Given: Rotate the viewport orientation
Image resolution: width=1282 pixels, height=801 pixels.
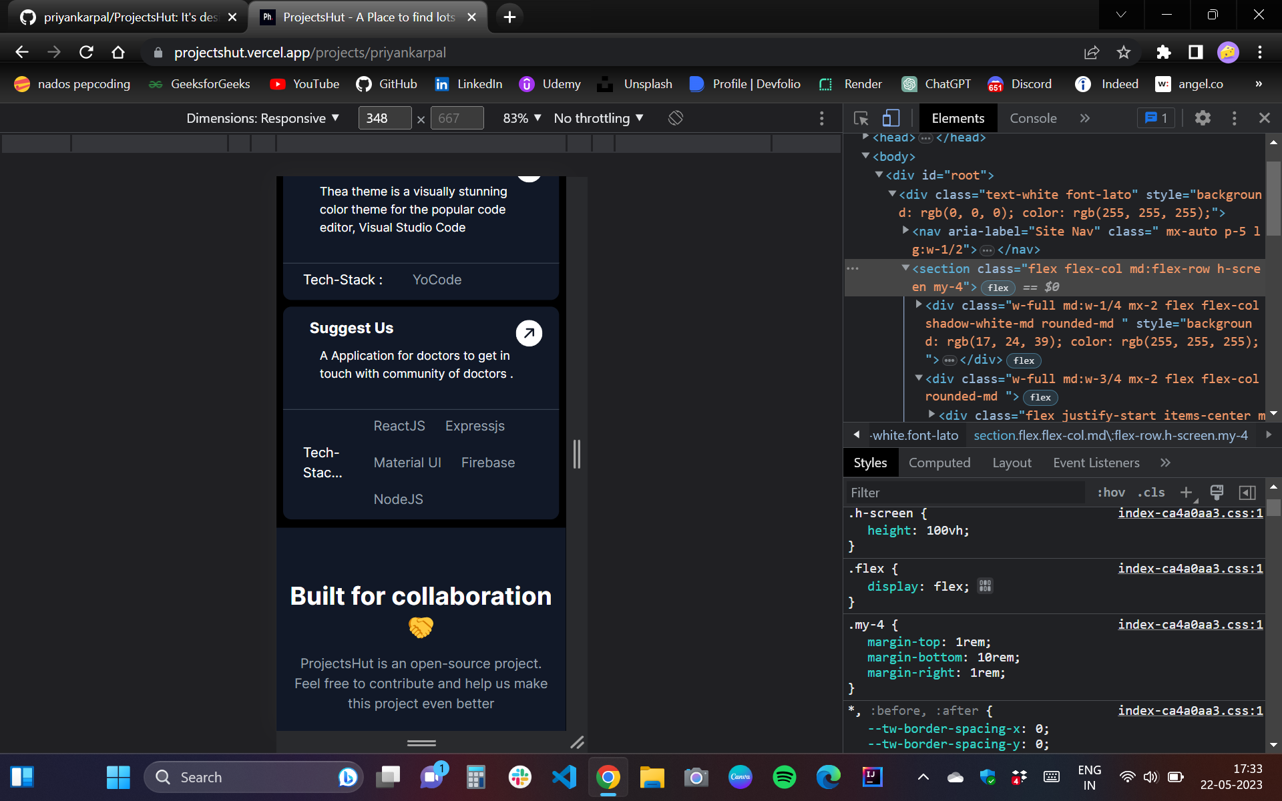Looking at the screenshot, I should point(675,117).
